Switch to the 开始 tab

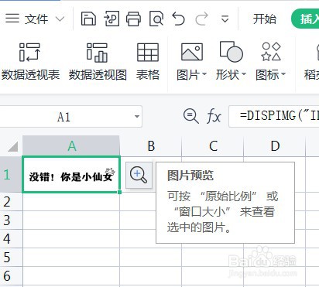pos(265,19)
